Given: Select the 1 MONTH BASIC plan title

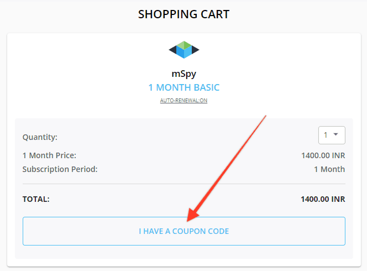Looking at the screenshot, I should coord(184,87).
